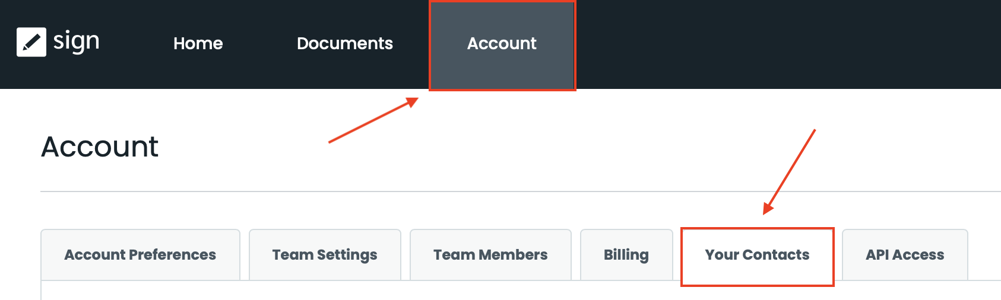Click the Documents link in top bar
The height and width of the screenshot is (300, 1001).
tap(344, 43)
